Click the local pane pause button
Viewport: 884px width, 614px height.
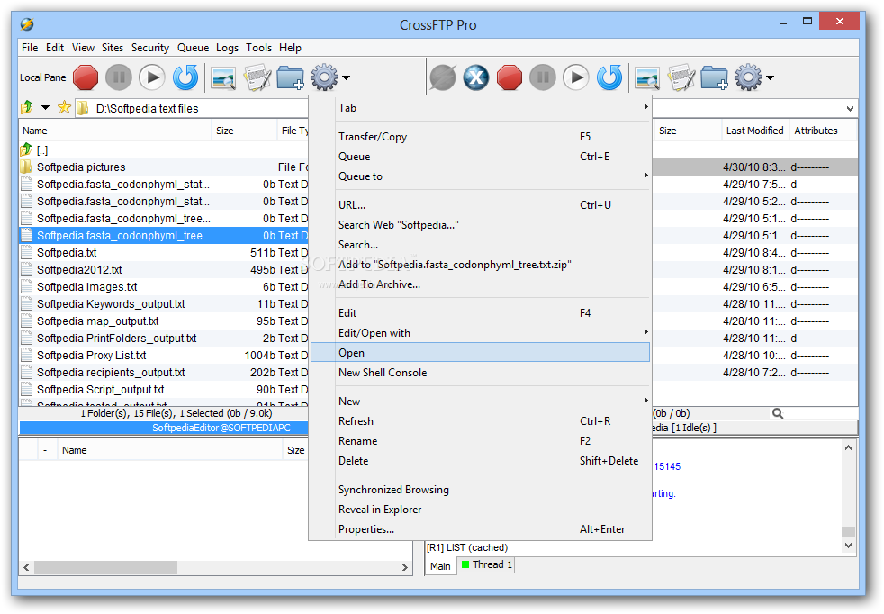click(x=119, y=77)
